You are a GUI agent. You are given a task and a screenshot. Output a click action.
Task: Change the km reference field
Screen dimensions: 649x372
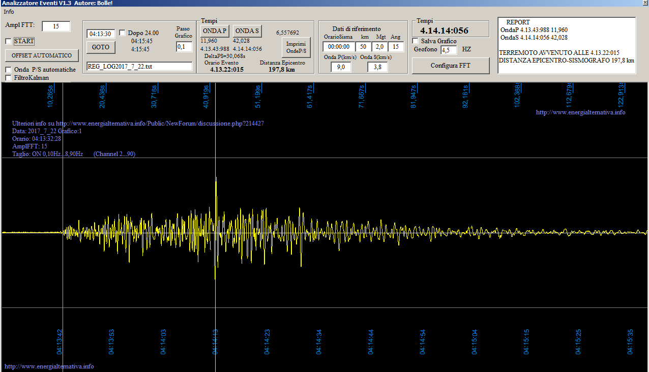(x=363, y=47)
